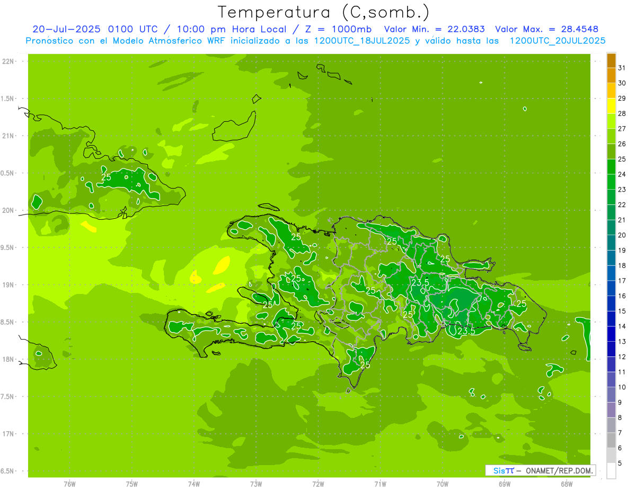This screenshot has width=636, height=491.
Task: Click the "76W" longitude label
Action: coord(69,484)
